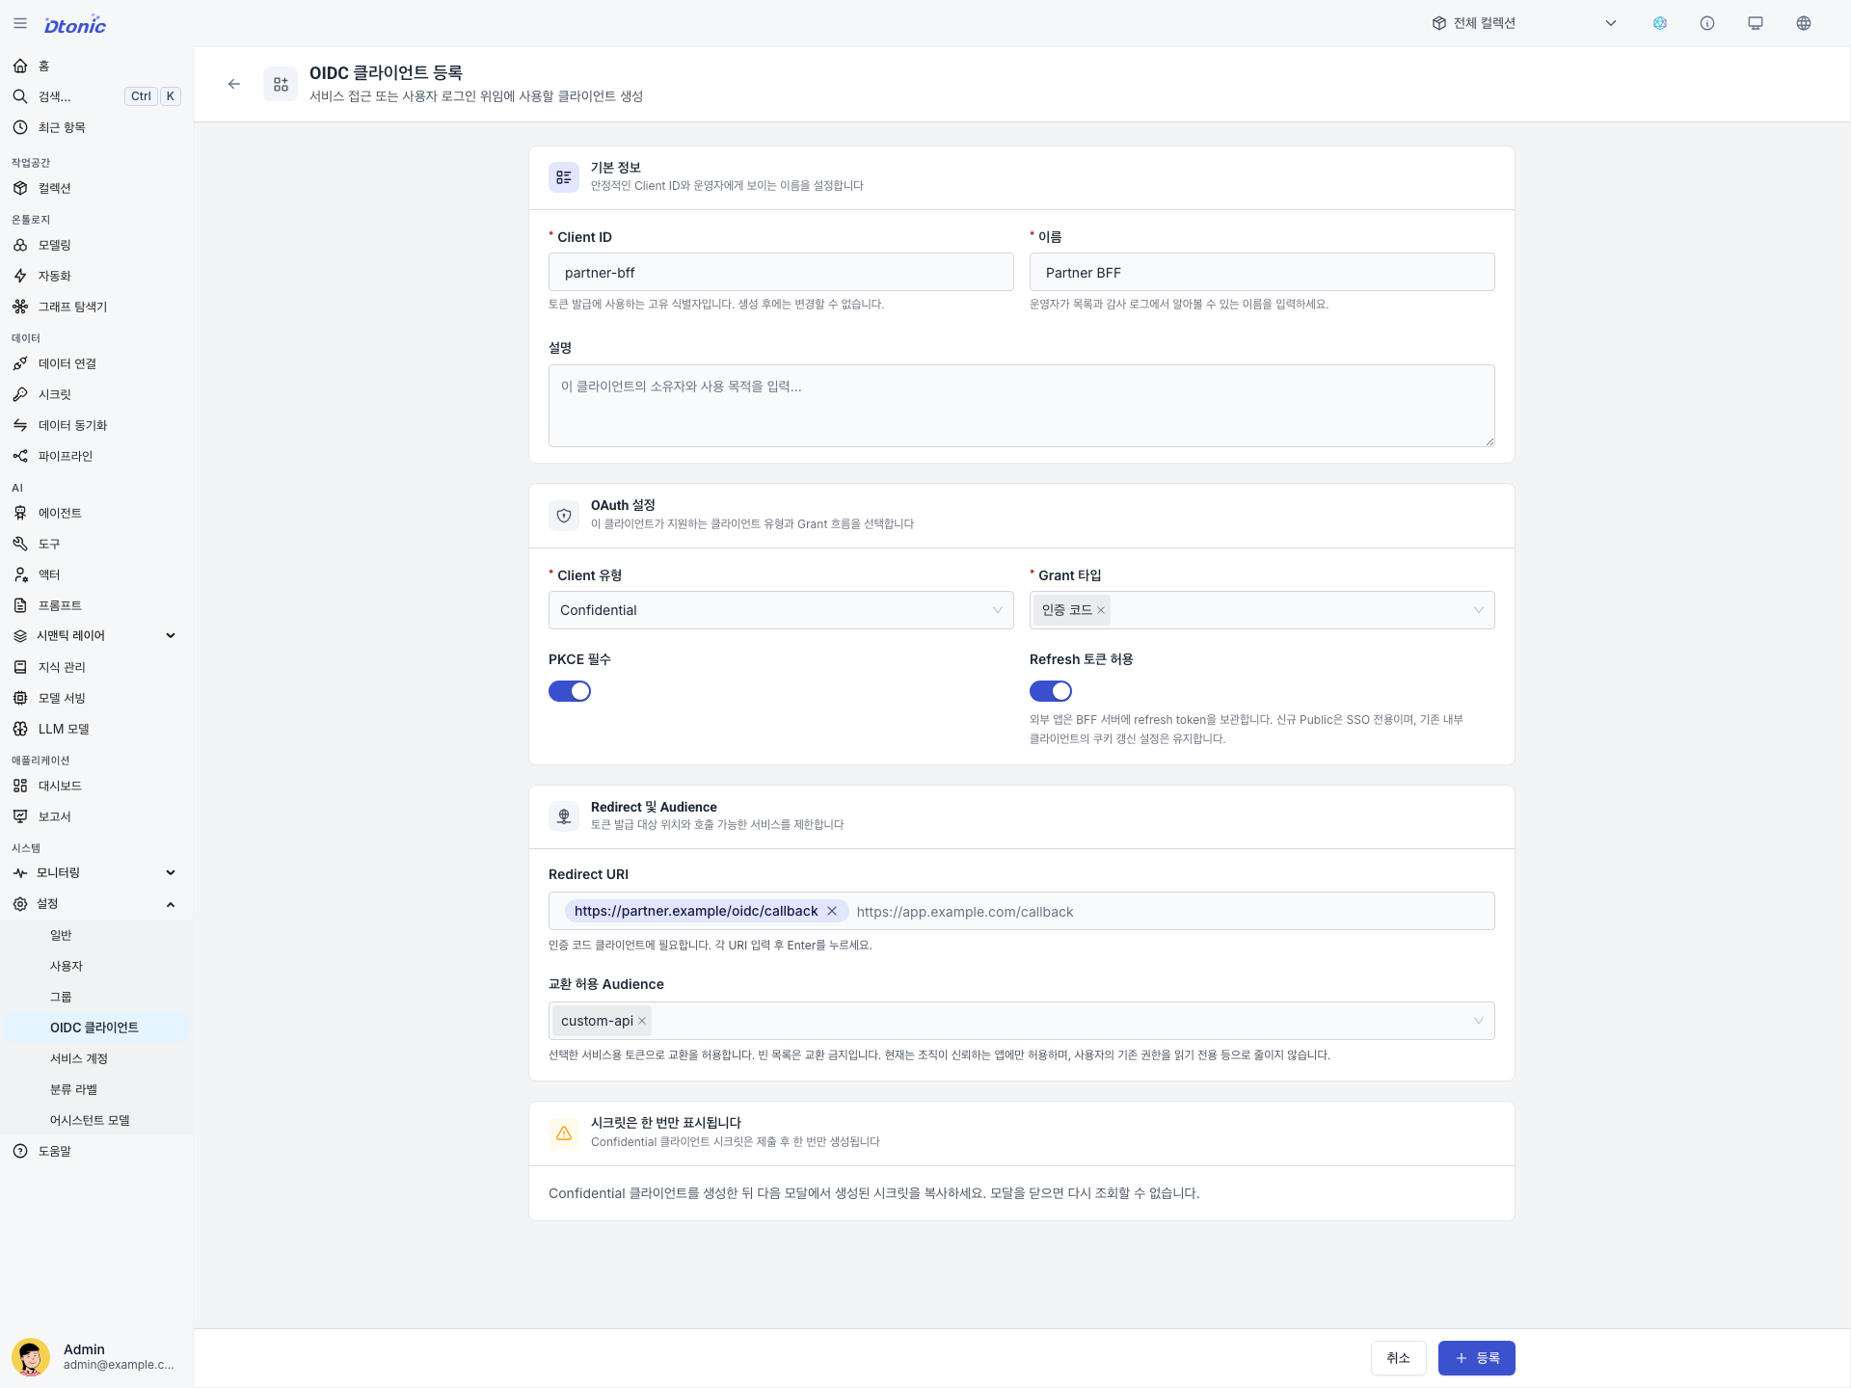Toggle Refresh 토큰 허용 switch
Image resolution: width=1851 pixels, height=1388 pixels.
pos(1051,691)
